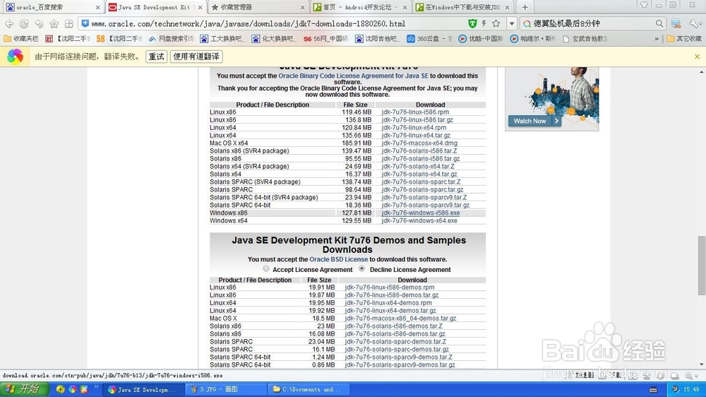Open the 56网_中国 bookmark

coord(325,39)
